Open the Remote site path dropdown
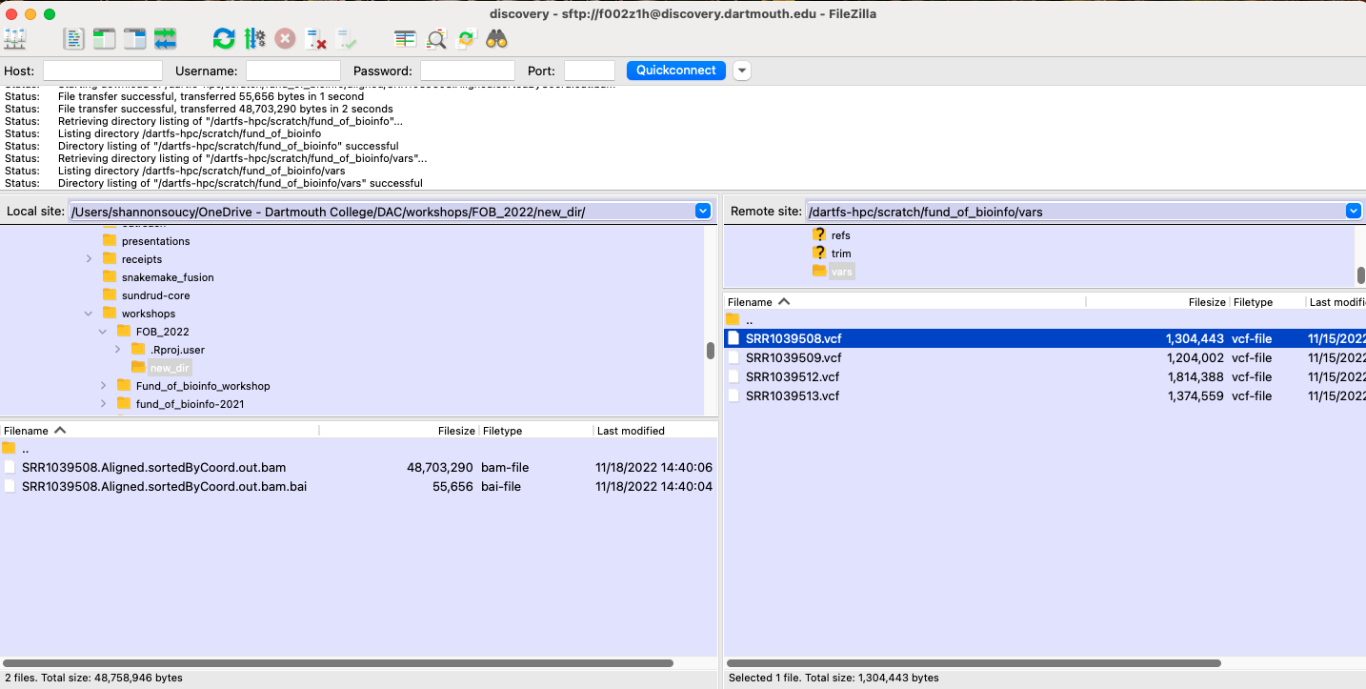The height and width of the screenshot is (689, 1366). 1353,212
